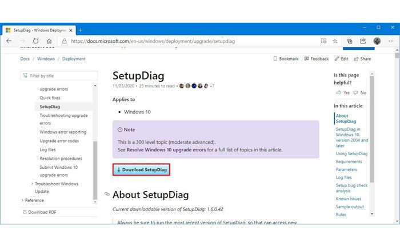
Task: Copy the About SetupDiag heading anchor link
Action: [107, 195]
